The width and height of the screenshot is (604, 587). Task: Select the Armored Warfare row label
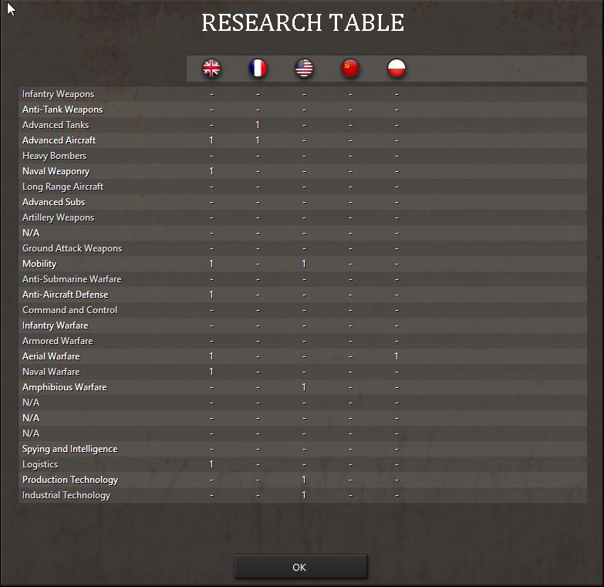(x=57, y=341)
